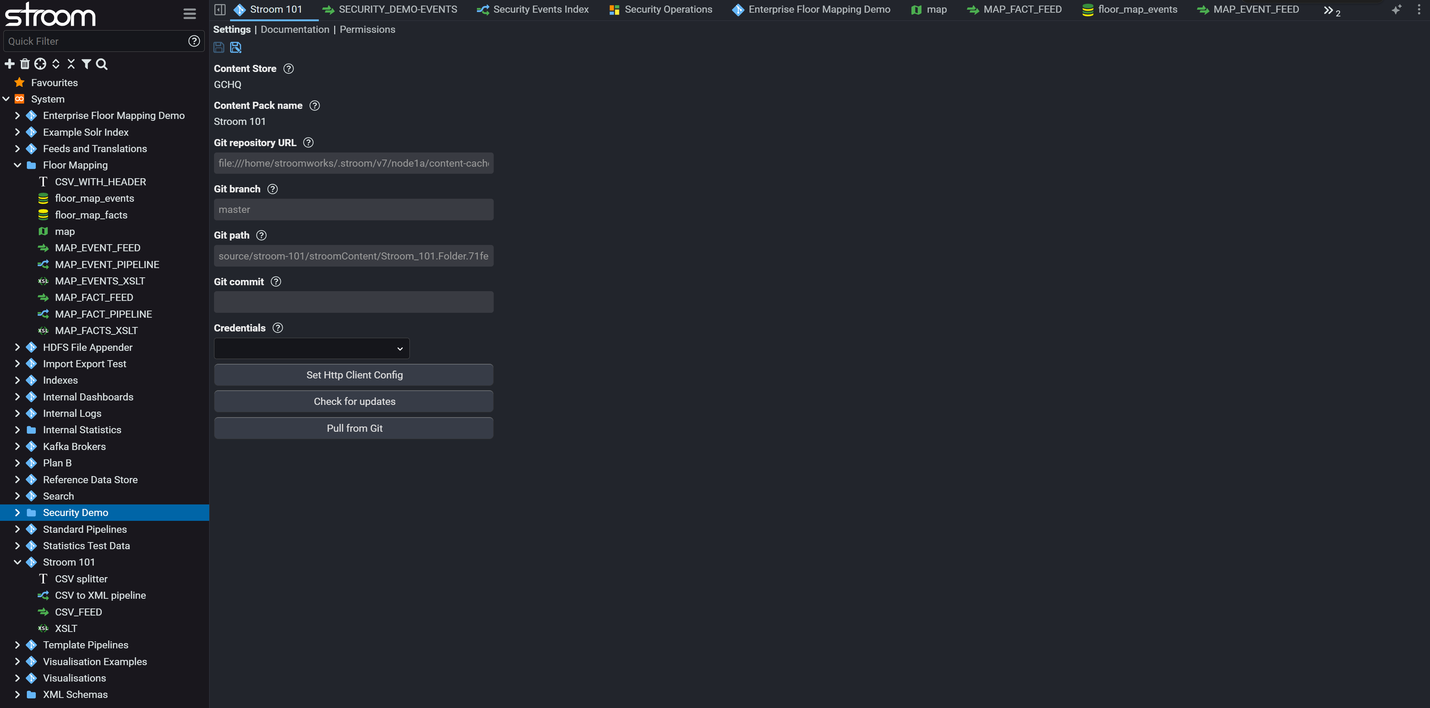Viewport: 1430px width, 708px height.
Task: Switch to Security Operations tab
Action: (x=660, y=9)
